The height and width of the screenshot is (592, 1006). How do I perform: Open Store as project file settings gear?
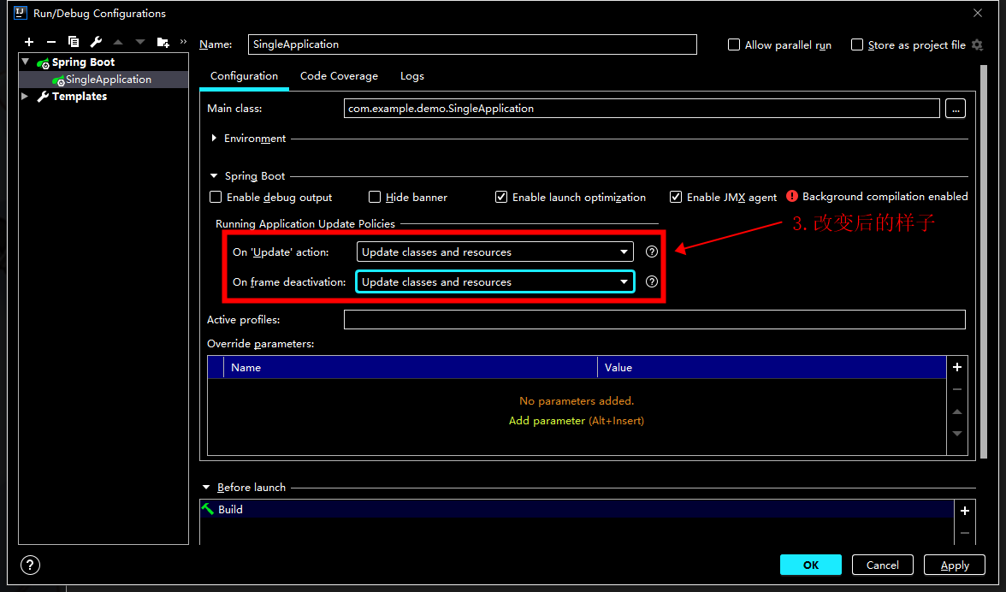977,44
